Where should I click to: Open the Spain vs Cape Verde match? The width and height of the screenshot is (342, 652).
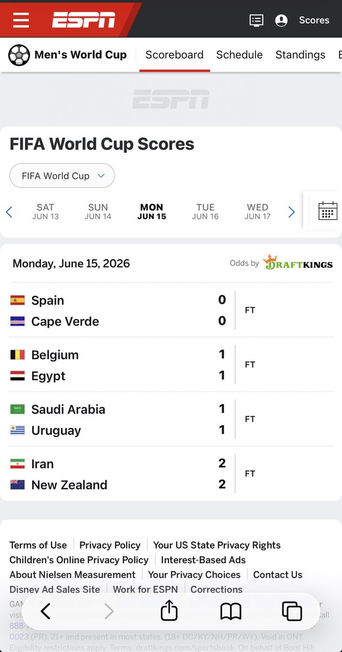(171, 310)
